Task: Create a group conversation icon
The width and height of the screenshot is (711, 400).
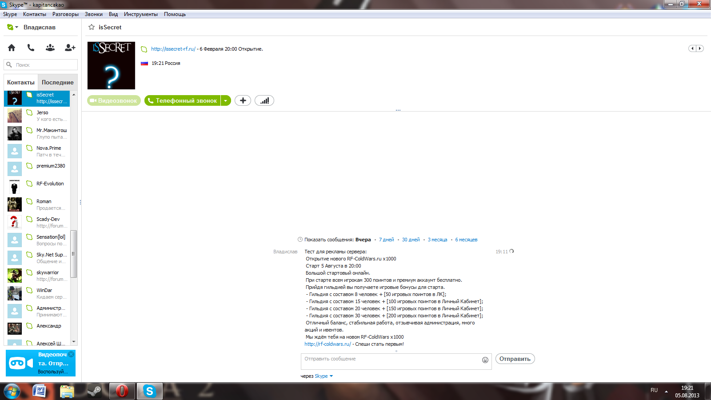Action: click(50, 48)
